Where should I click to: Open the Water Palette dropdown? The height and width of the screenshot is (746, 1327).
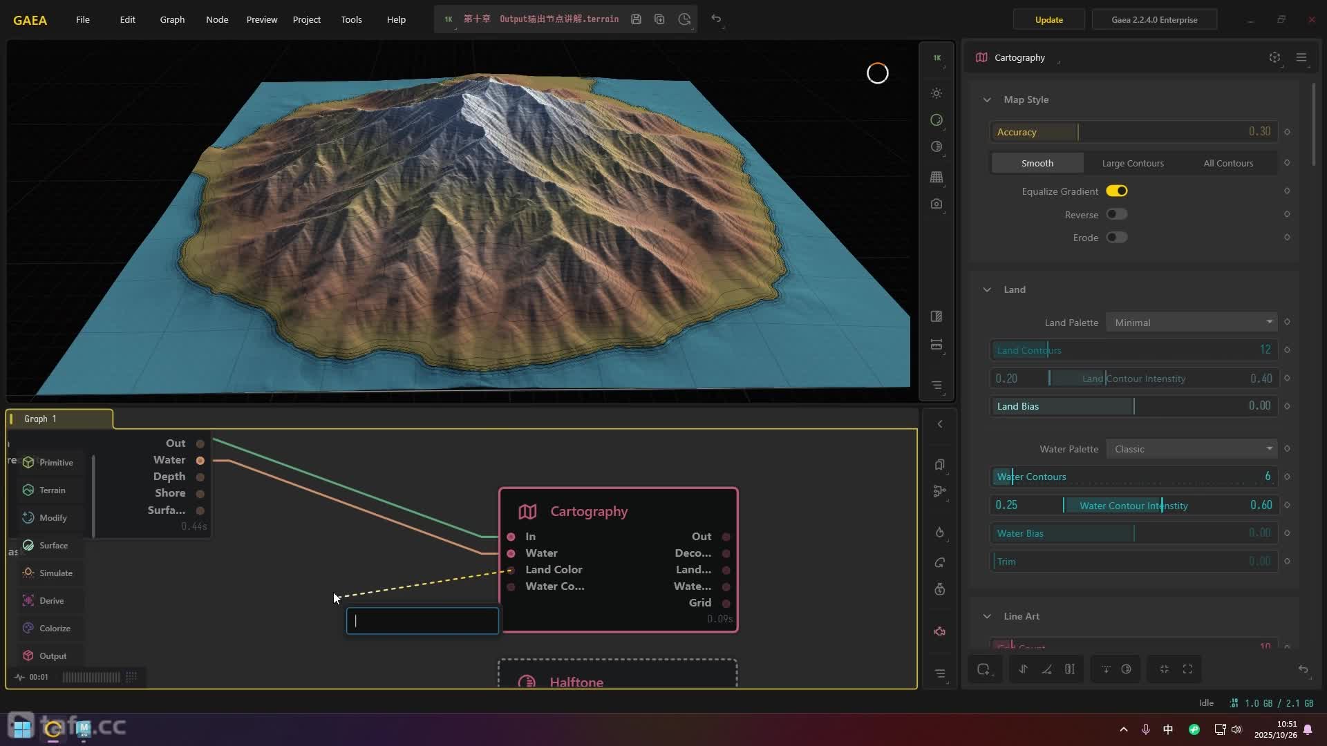(1192, 448)
